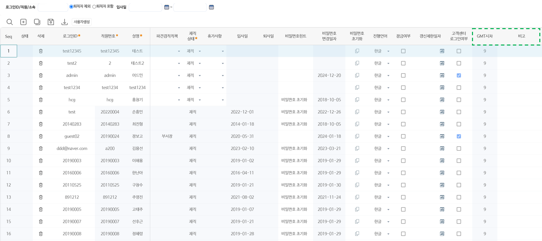Click trash icon for ddd@naver.com row
The image size is (542, 241).
coord(41,149)
